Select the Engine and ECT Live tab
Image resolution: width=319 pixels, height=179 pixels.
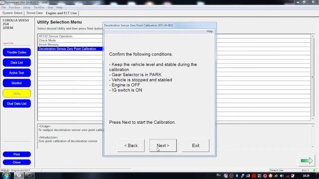(61, 13)
